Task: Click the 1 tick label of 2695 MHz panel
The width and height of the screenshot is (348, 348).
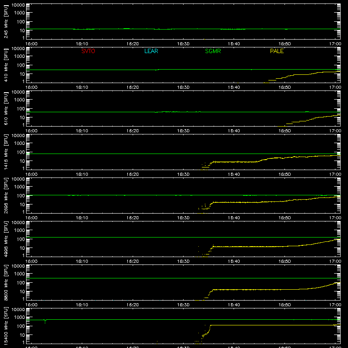Action: tap(23, 212)
